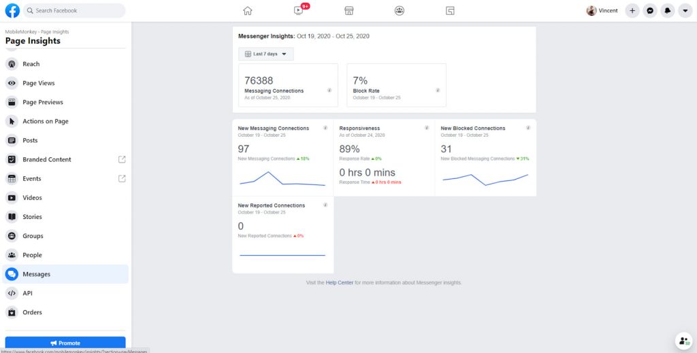
Task: Open Orders in sidebar
Action: point(65,312)
